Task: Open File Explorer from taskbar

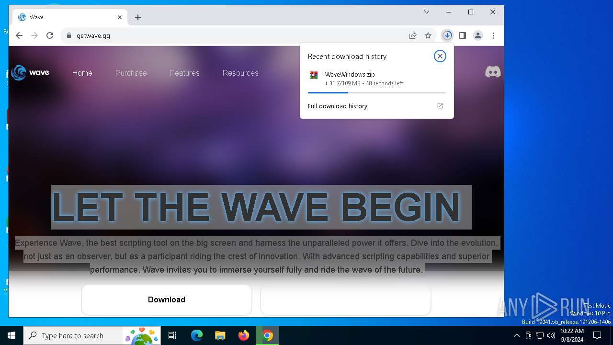Action: click(x=220, y=335)
